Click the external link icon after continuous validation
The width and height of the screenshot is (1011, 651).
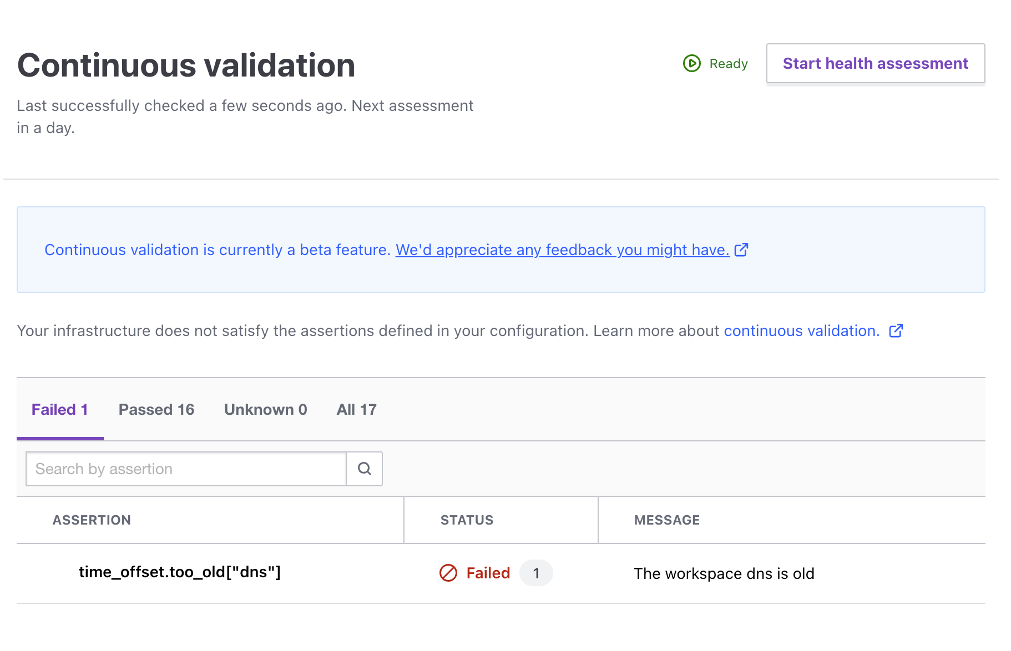pyautogui.click(x=896, y=331)
